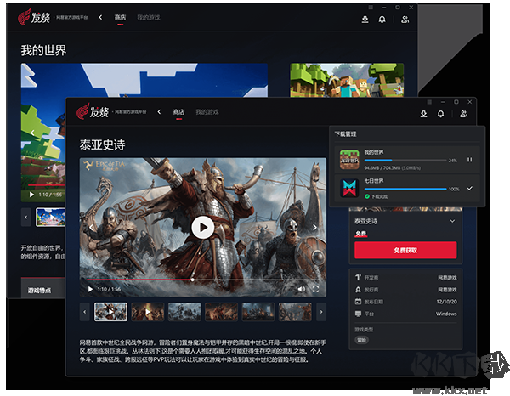Click the back window logo
The image size is (510, 396).
(x=34, y=17)
